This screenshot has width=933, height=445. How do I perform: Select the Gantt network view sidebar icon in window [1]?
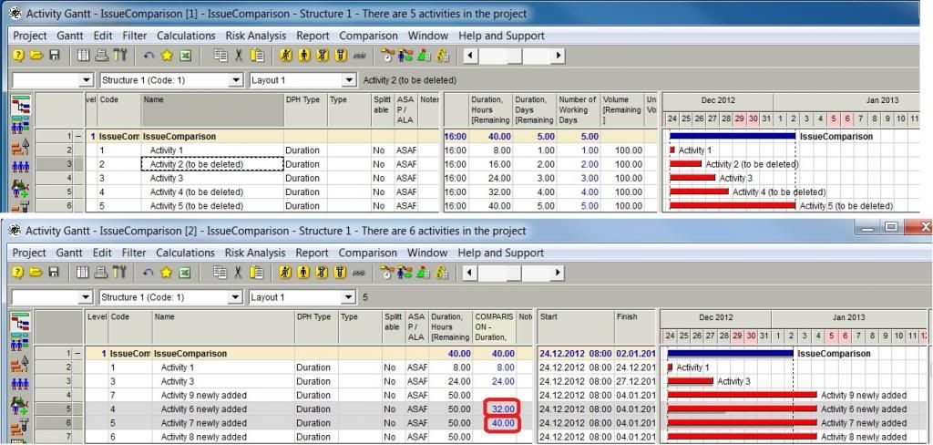click(21, 106)
